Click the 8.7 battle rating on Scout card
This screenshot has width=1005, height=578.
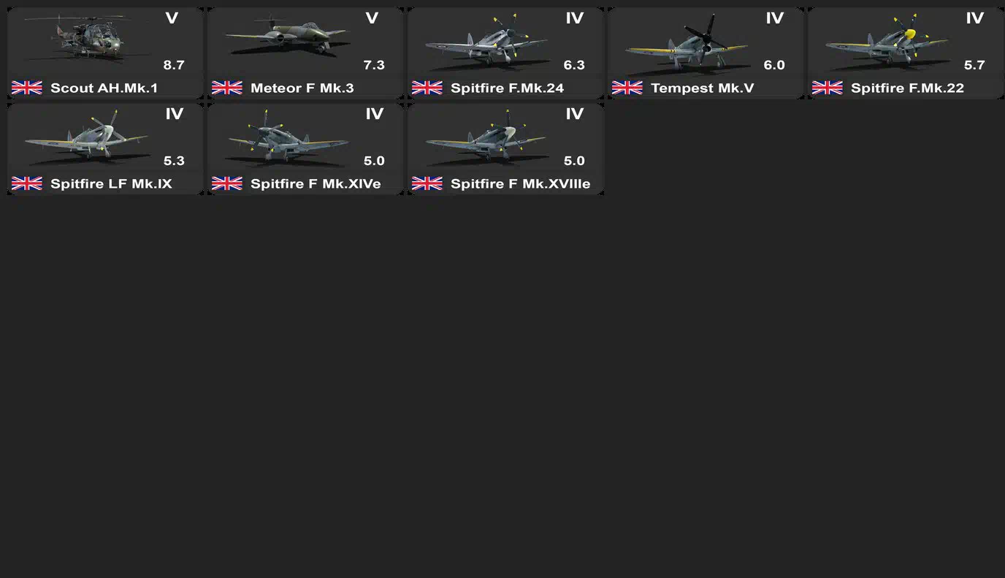point(174,65)
